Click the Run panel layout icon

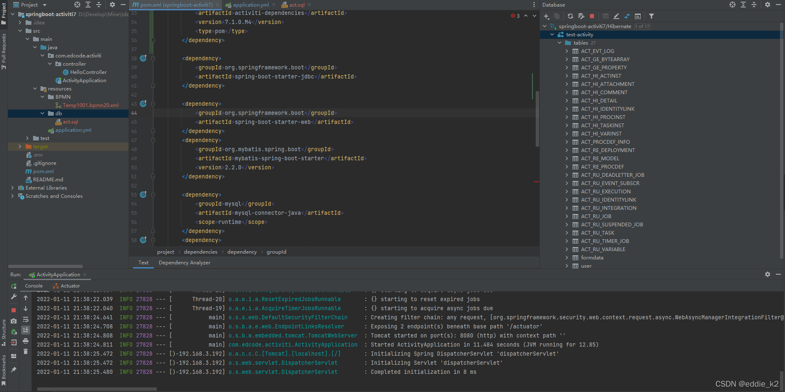click(14, 356)
